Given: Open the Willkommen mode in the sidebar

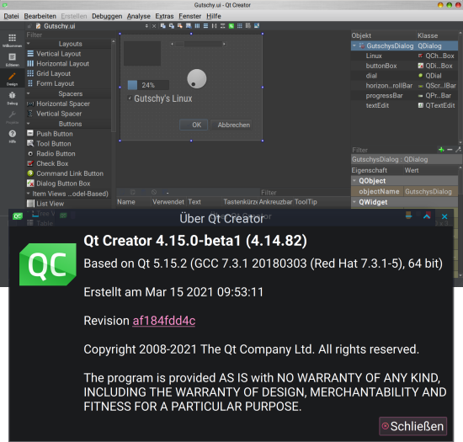Looking at the screenshot, I should click(12, 40).
